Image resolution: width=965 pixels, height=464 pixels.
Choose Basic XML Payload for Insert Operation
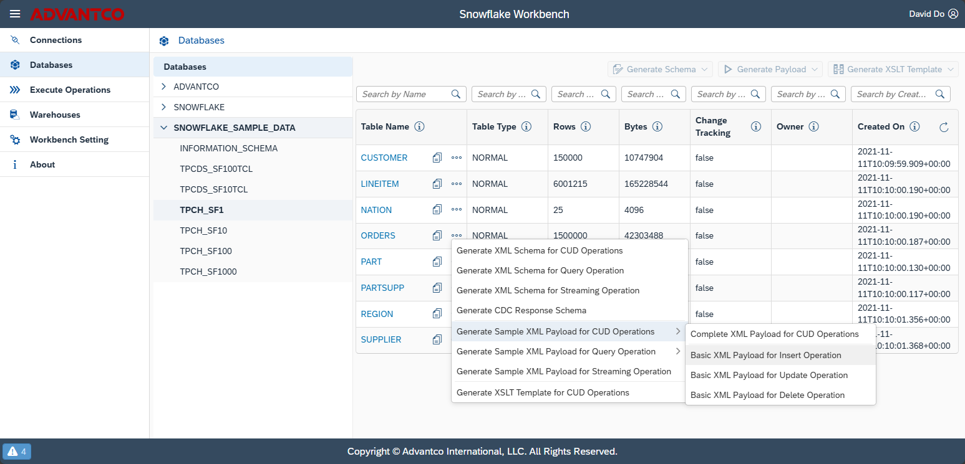780,355
